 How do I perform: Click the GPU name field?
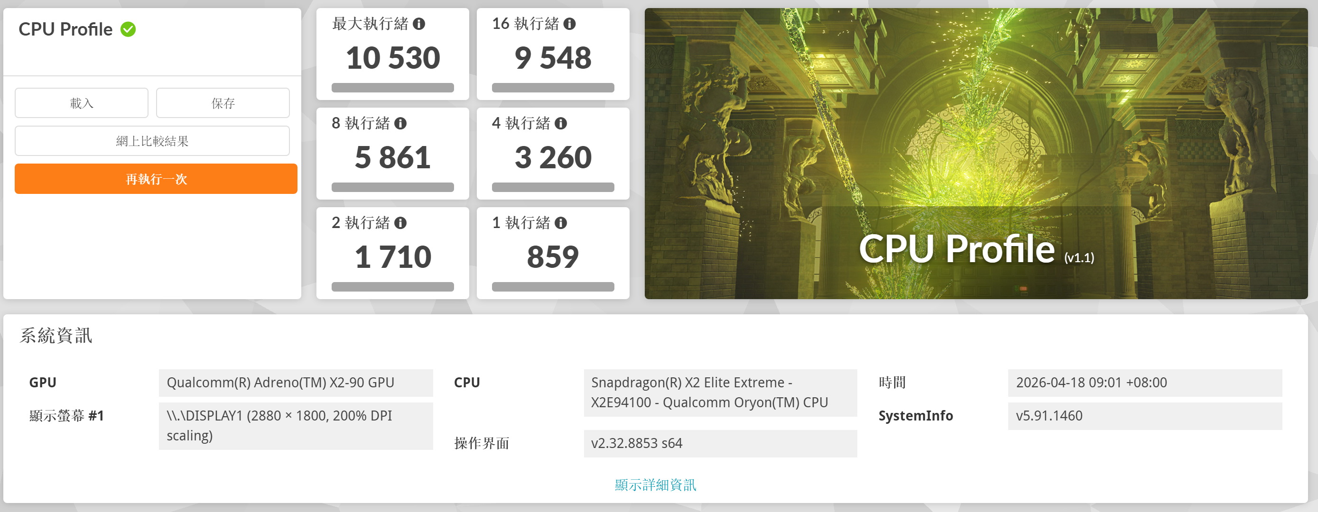[x=295, y=383]
